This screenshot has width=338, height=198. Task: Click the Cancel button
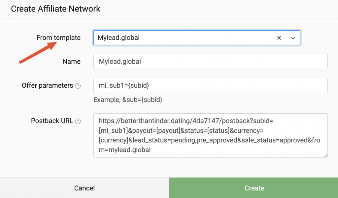[84, 188]
